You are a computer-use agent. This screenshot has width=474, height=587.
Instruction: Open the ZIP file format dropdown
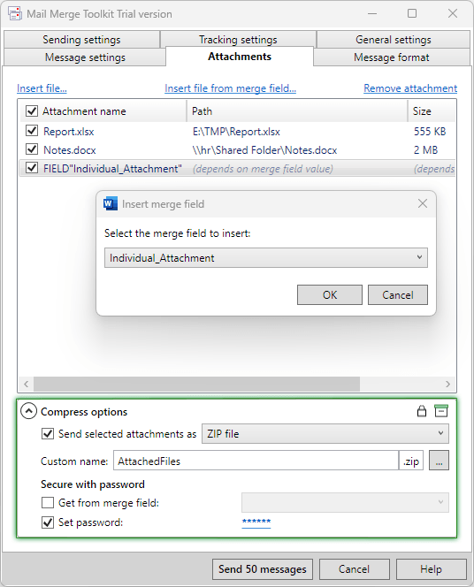tap(325, 433)
